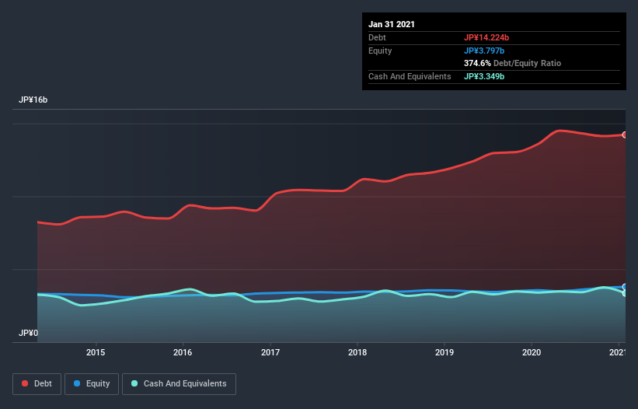This screenshot has height=409, width=638.
Task: Click Cash And Equivalents label in tooltip
Action: [410, 76]
